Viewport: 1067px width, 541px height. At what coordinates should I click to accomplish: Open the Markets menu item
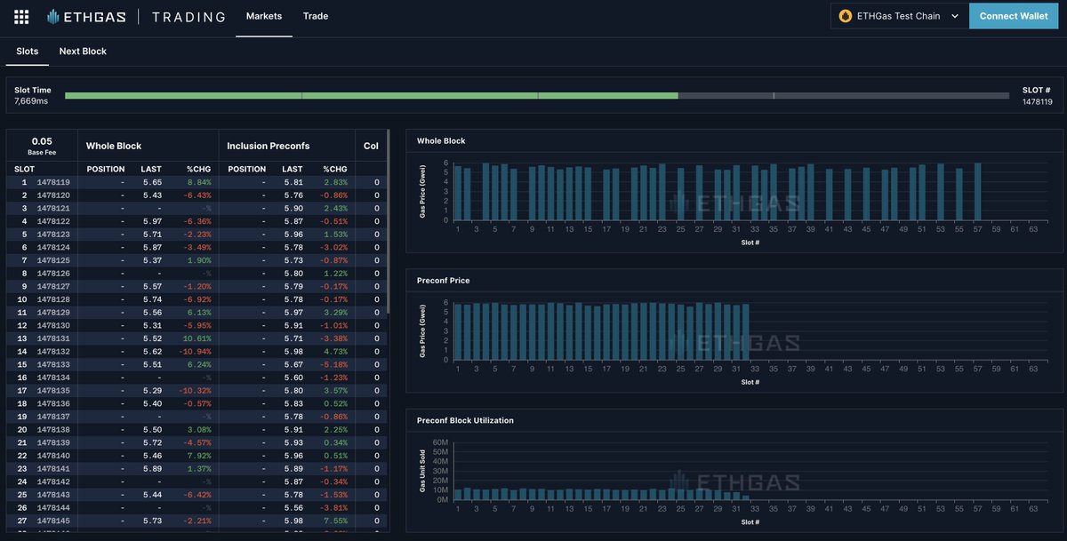(264, 16)
